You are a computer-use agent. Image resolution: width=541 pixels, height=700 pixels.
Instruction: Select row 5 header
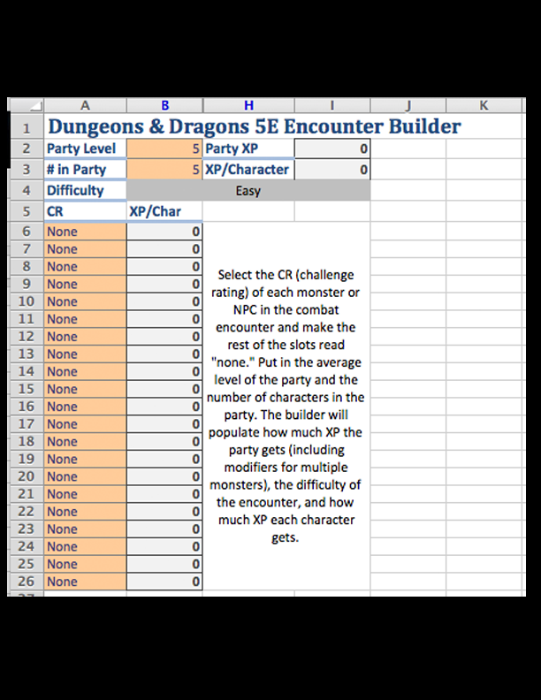coord(27,211)
